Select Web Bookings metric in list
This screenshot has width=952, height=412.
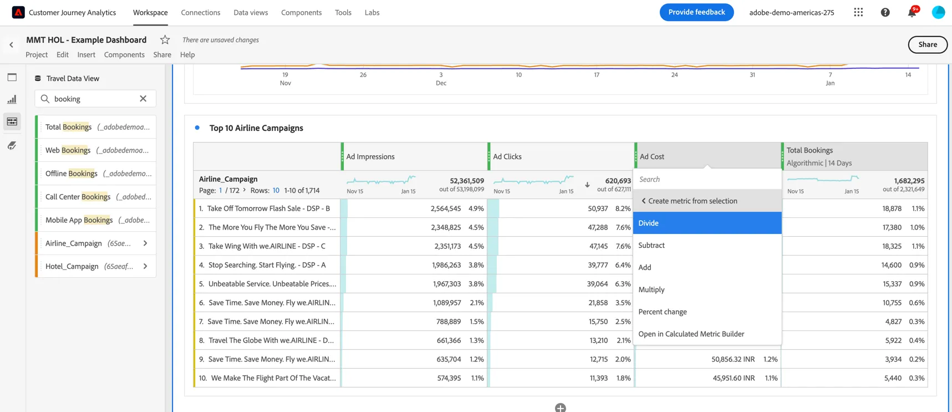point(95,150)
